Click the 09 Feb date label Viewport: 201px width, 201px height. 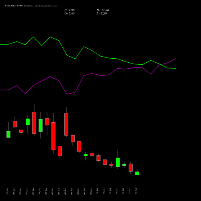pyautogui.click(x=91, y=191)
